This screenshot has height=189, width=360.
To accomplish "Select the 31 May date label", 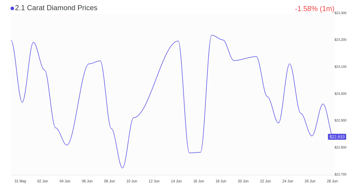I will (20, 181).
